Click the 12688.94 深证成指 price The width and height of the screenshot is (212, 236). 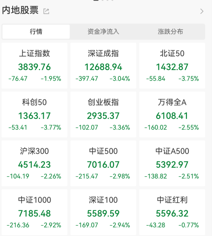point(103,67)
